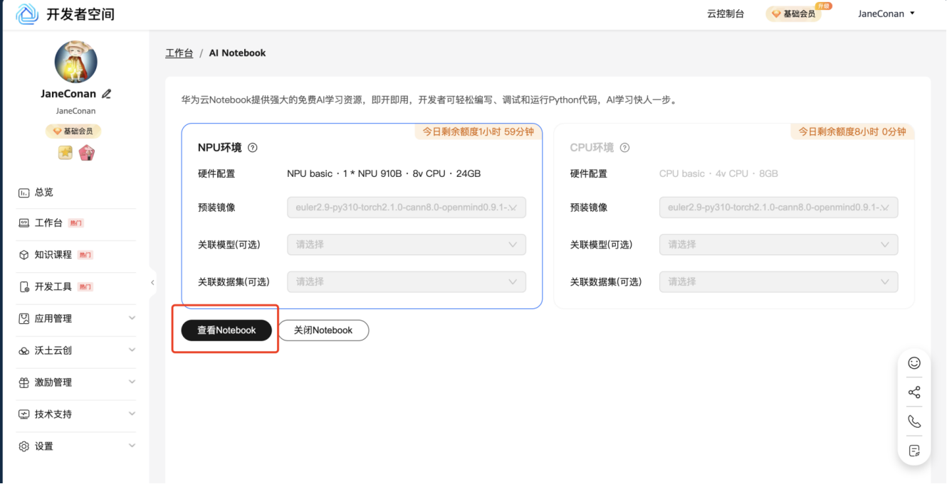Click NPU quota label 今日剩余额度1小时 59分钟
947x484 pixels.
point(478,131)
